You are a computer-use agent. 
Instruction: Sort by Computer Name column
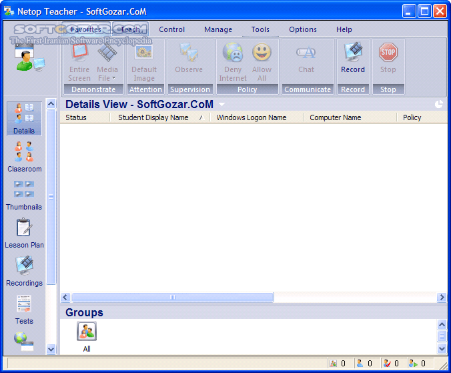click(x=350, y=117)
